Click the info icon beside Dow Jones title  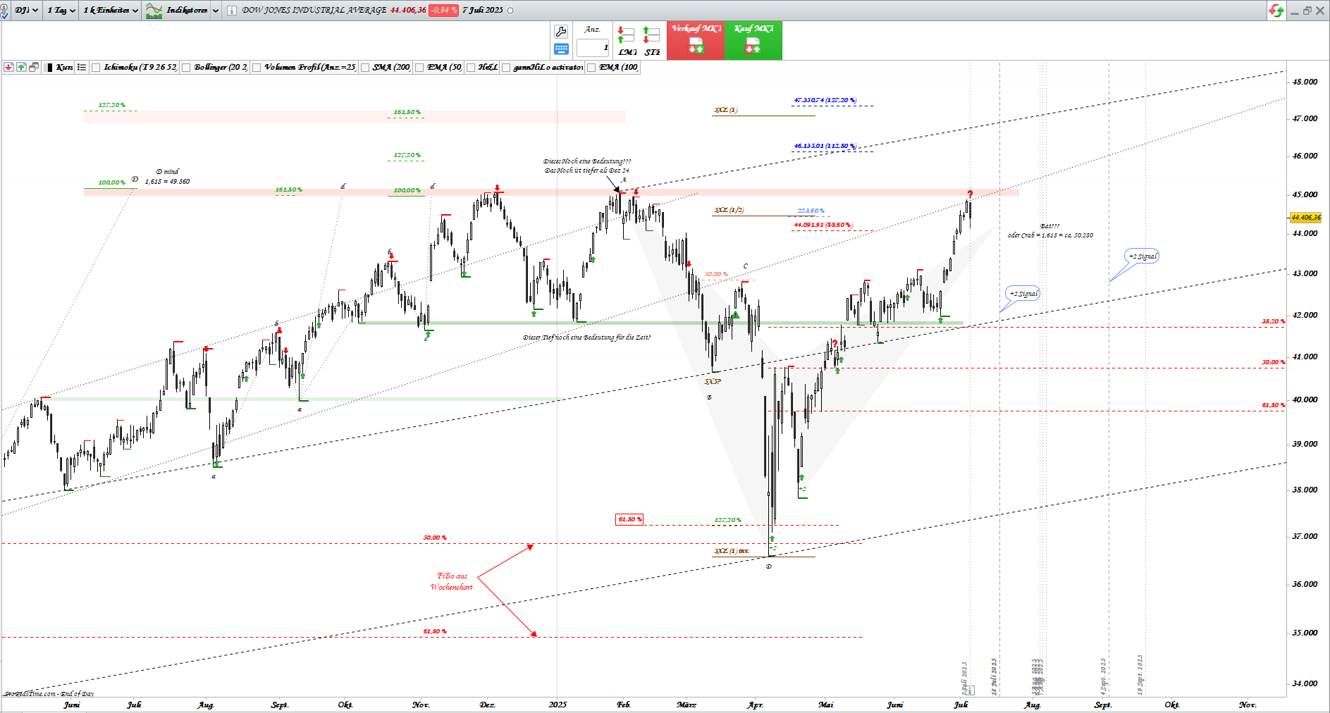[x=231, y=11]
